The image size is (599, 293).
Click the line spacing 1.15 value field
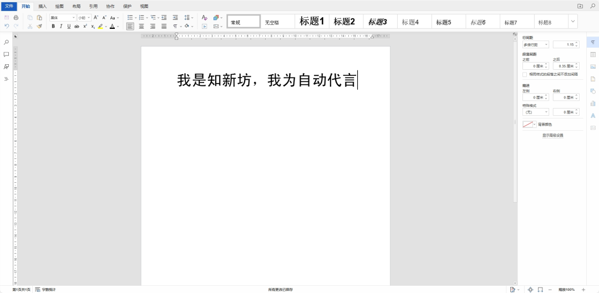(566, 45)
